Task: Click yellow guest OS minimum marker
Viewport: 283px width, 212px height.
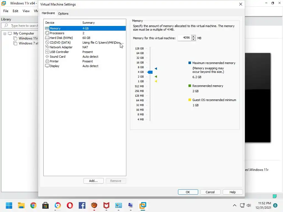Action: pos(156,81)
